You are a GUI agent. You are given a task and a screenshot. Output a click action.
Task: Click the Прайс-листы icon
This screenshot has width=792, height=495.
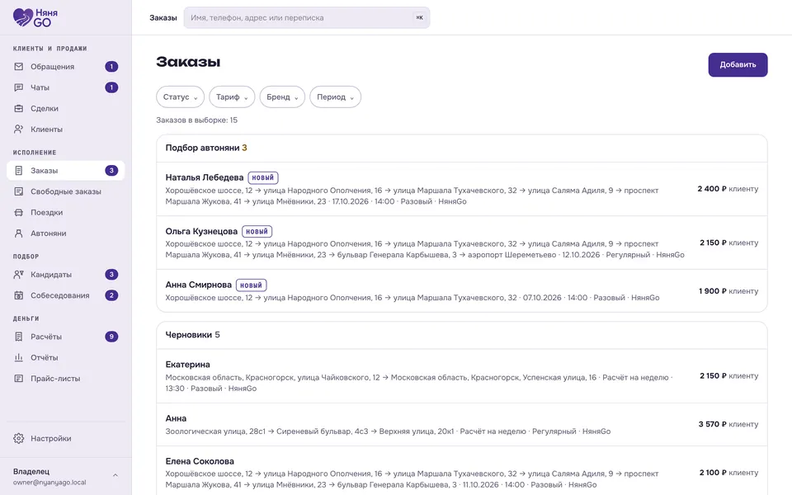(x=19, y=379)
